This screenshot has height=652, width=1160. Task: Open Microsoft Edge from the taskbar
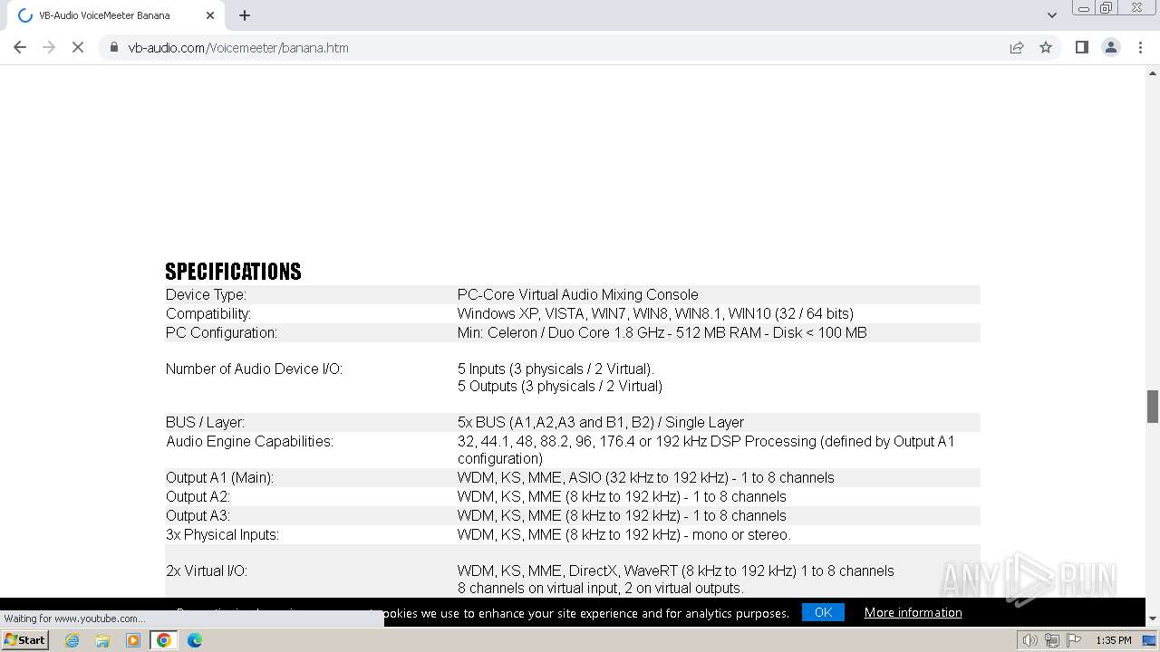[x=194, y=640]
